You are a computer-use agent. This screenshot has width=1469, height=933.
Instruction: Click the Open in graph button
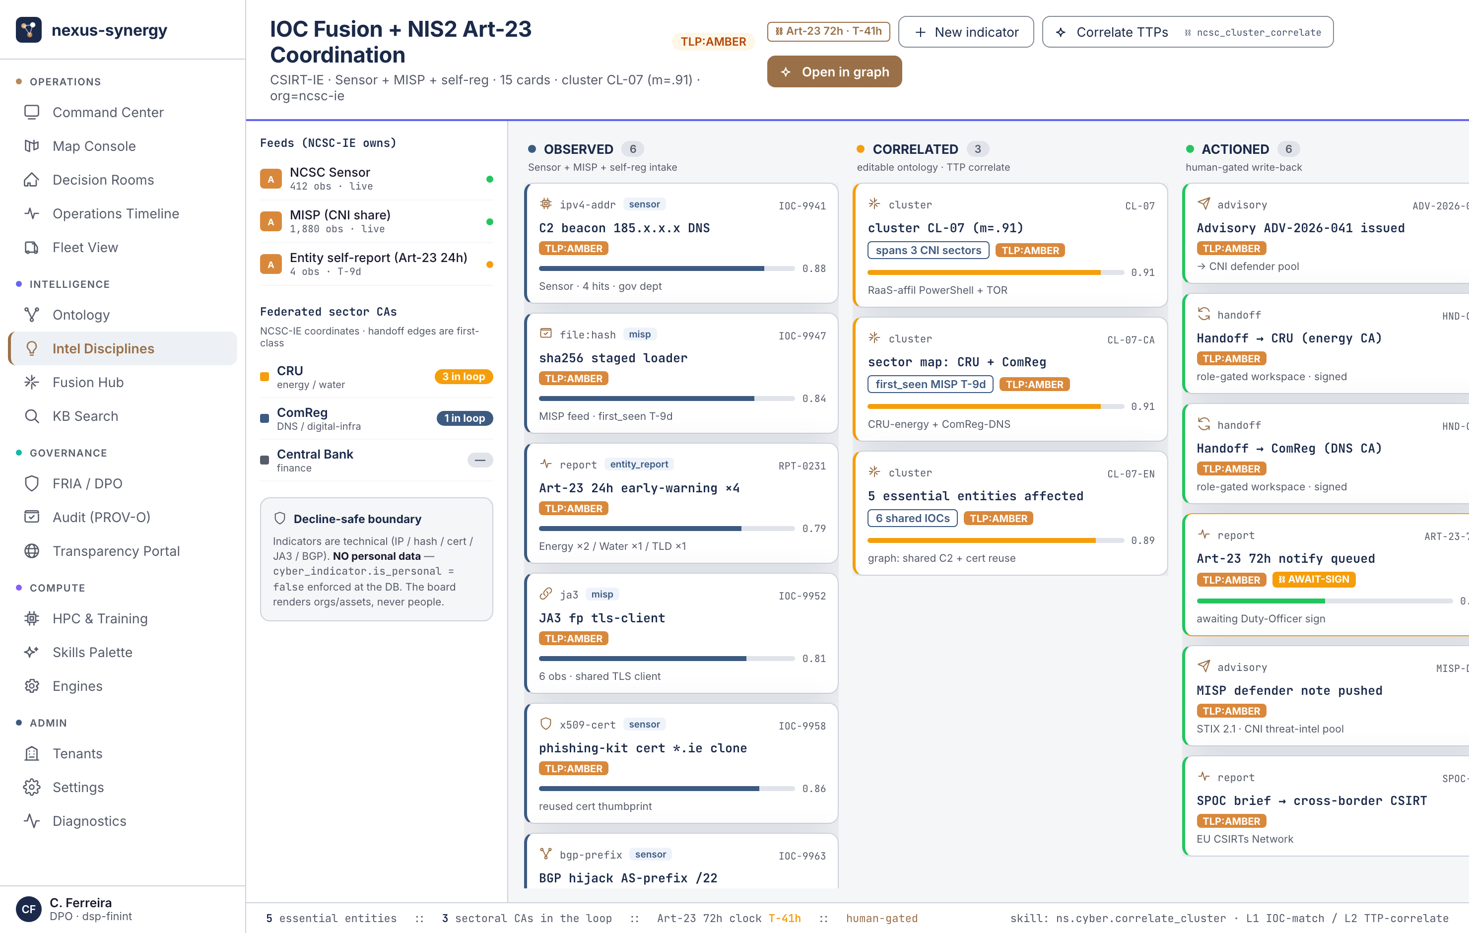coord(835,71)
